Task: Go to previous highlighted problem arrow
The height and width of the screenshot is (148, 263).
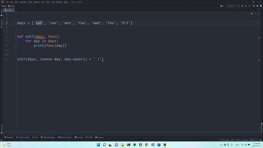Action: pos(256,14)
